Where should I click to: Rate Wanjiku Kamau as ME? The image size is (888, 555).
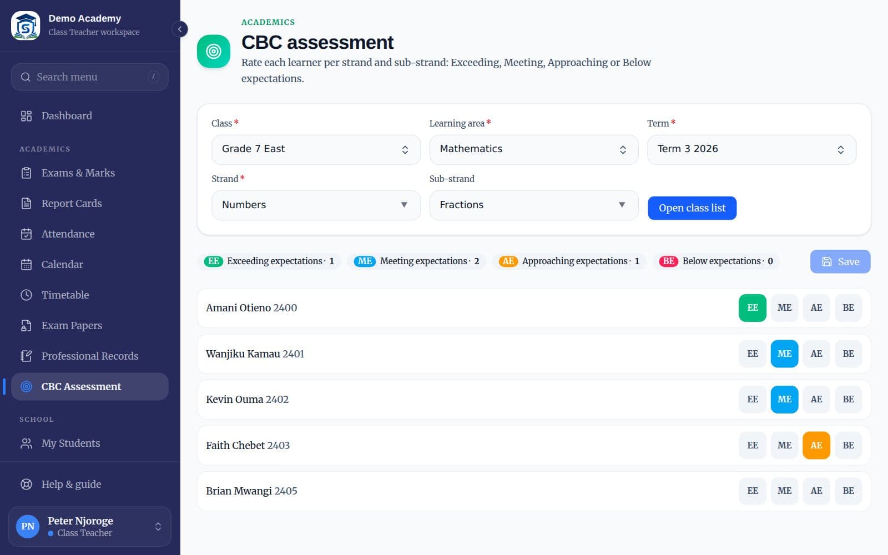tap(785, 354)
